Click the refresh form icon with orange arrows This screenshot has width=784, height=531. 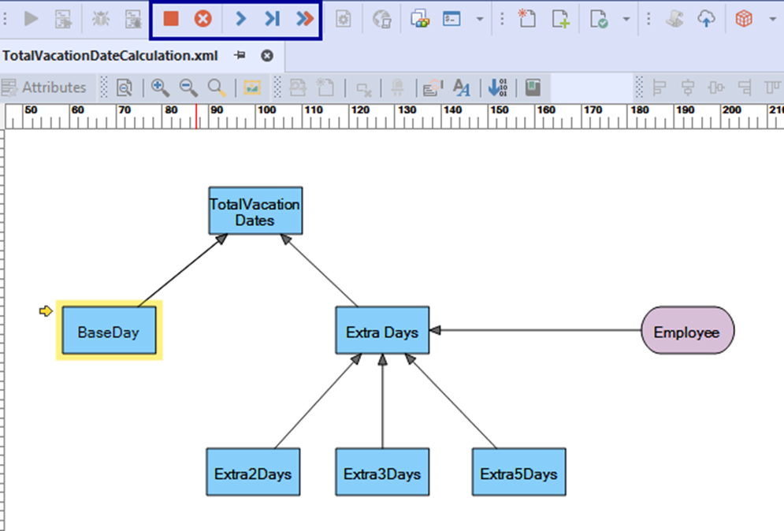pyautogui.click(x=433, y=87)
